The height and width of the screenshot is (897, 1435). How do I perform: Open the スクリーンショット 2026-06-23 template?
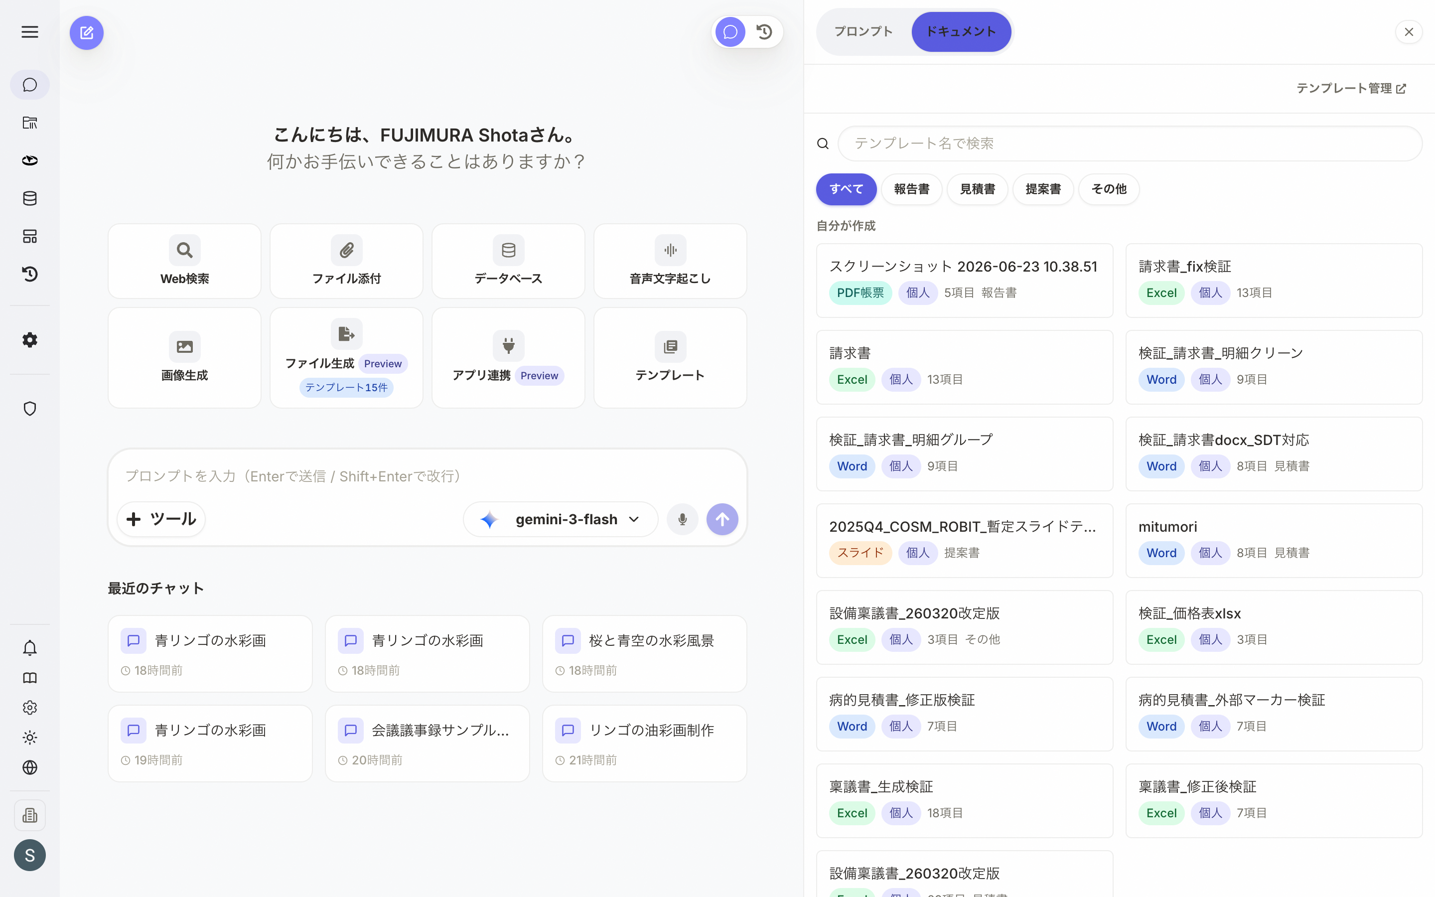(964, 280)
